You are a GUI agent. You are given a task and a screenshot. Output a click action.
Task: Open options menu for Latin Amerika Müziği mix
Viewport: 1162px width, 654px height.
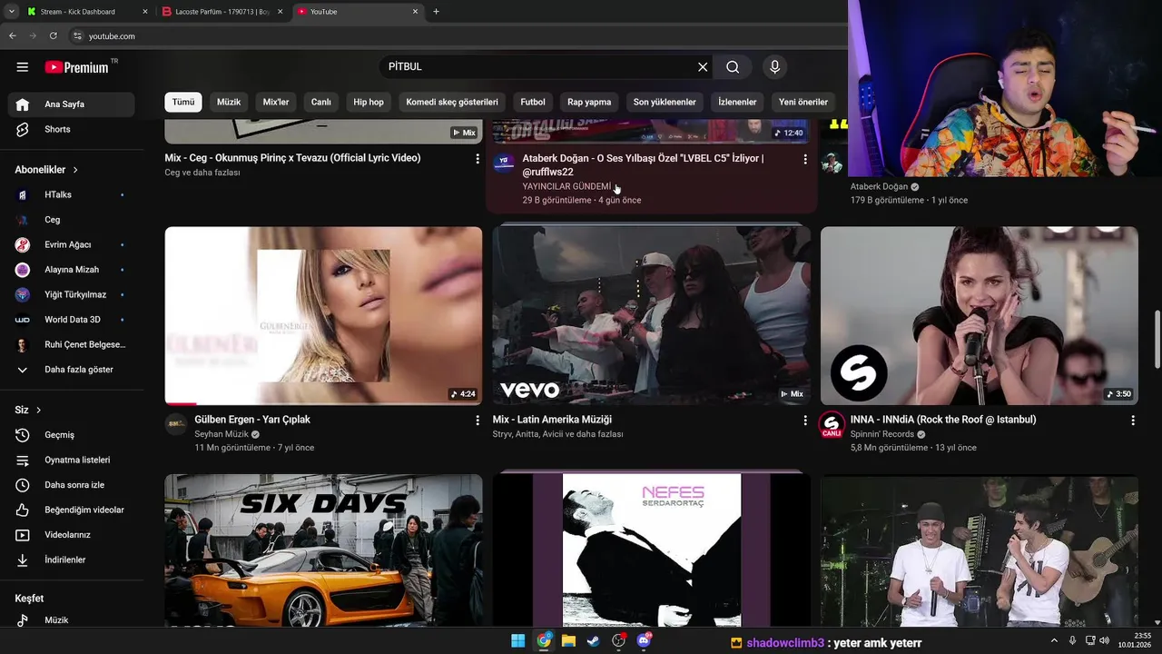pos(804,421)
